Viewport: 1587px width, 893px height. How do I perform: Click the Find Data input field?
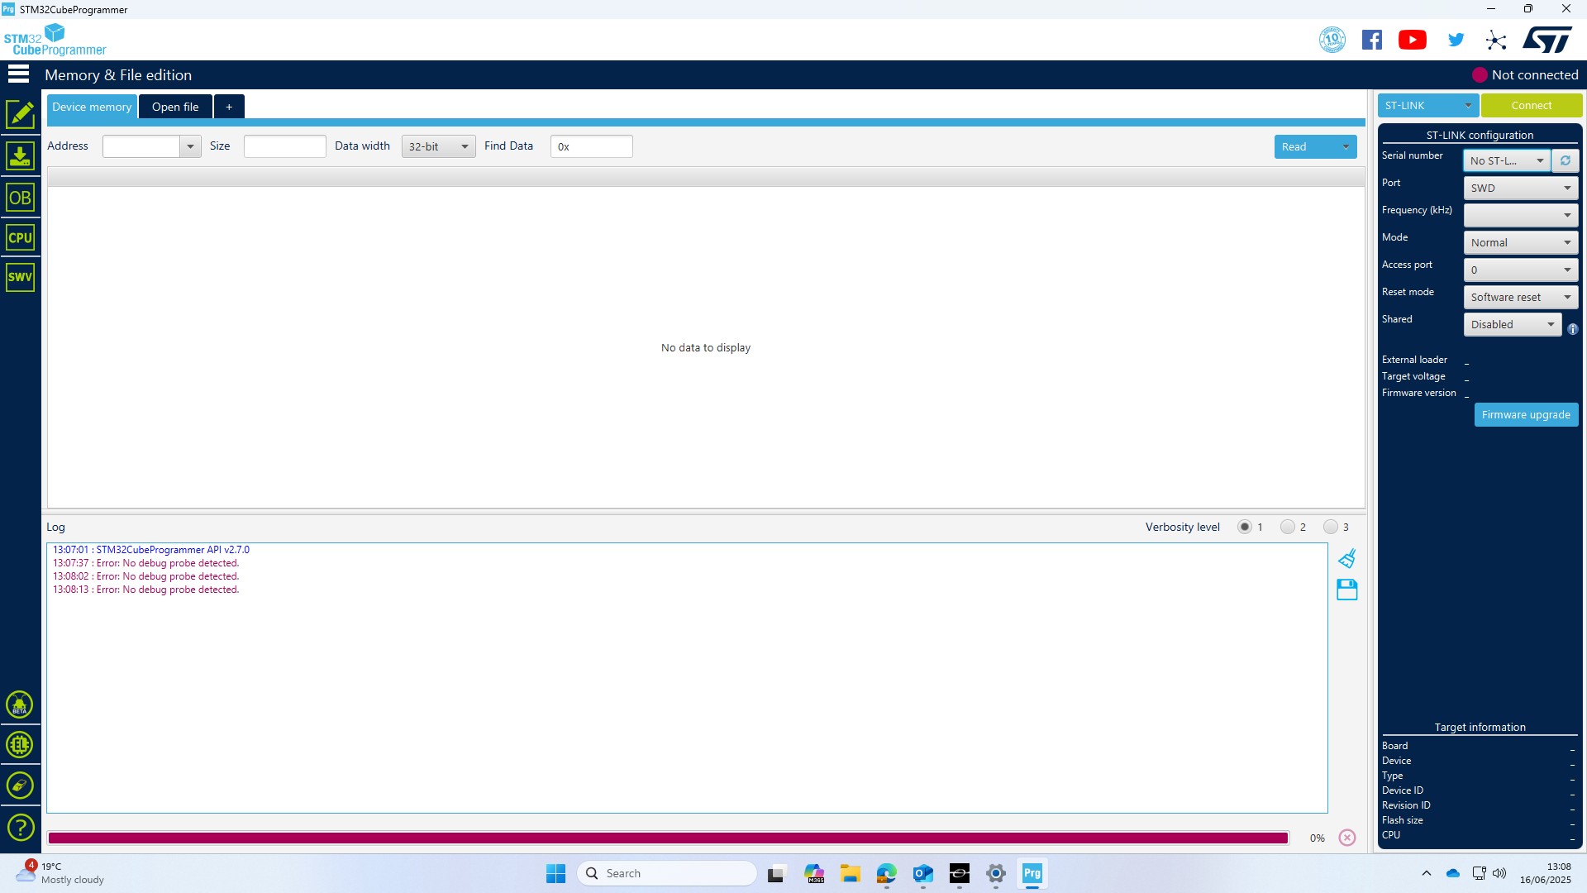592,146
